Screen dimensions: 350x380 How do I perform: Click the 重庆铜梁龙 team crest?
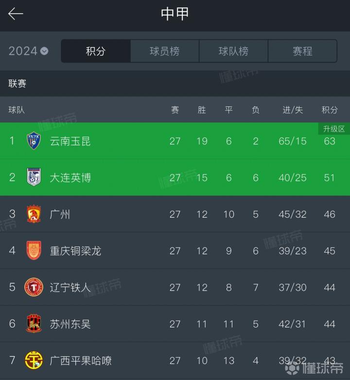pyautogui.click(x=34, y=251)
